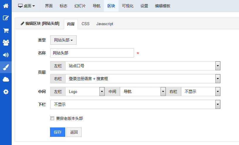Image resolution: width=239 pixels, height=145 pixels.
Task: Open the shopping cart sidebar icon
Action: point(6,30)
